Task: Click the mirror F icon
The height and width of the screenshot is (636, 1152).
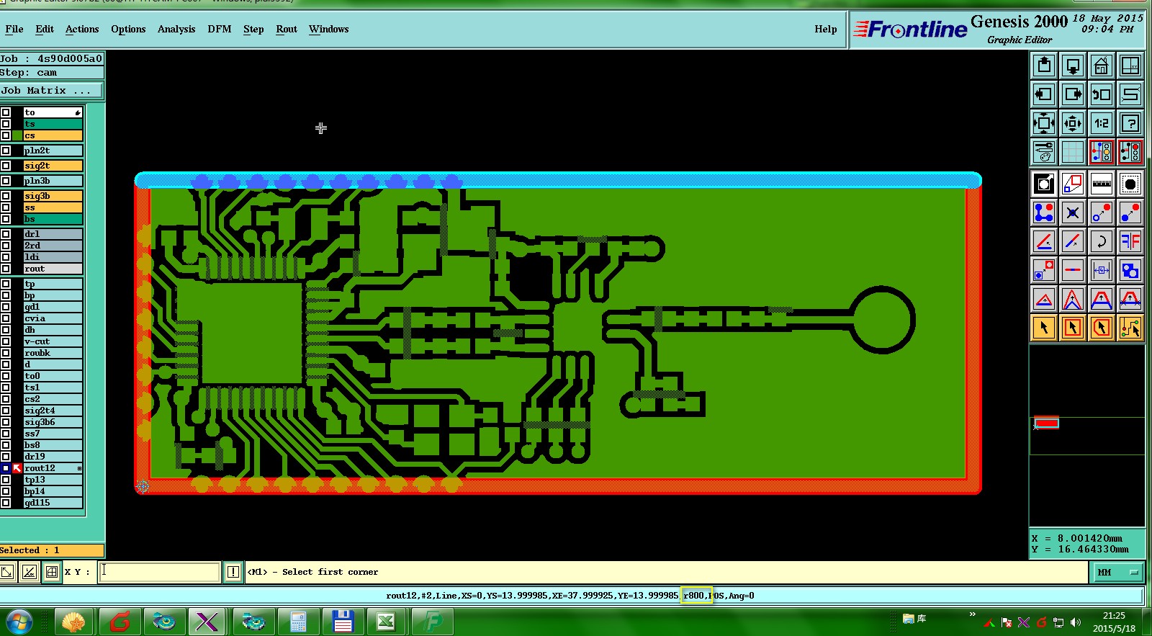Action: (1130, 241)
